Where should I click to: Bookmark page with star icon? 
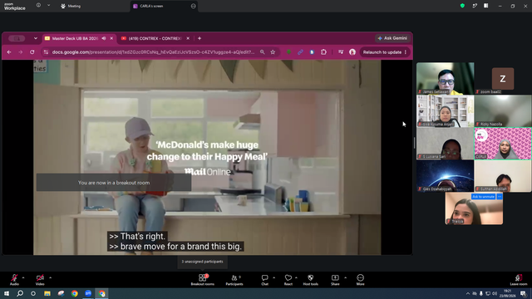click(x=273, y=52)
